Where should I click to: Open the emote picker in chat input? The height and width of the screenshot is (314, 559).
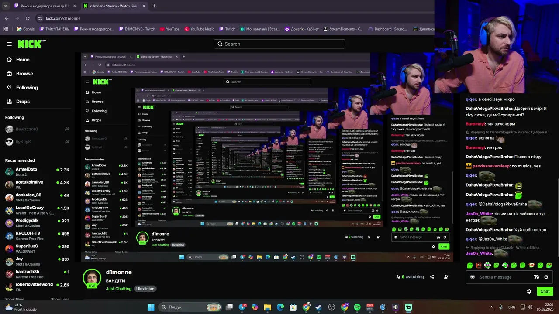click(x=546, y=277)
